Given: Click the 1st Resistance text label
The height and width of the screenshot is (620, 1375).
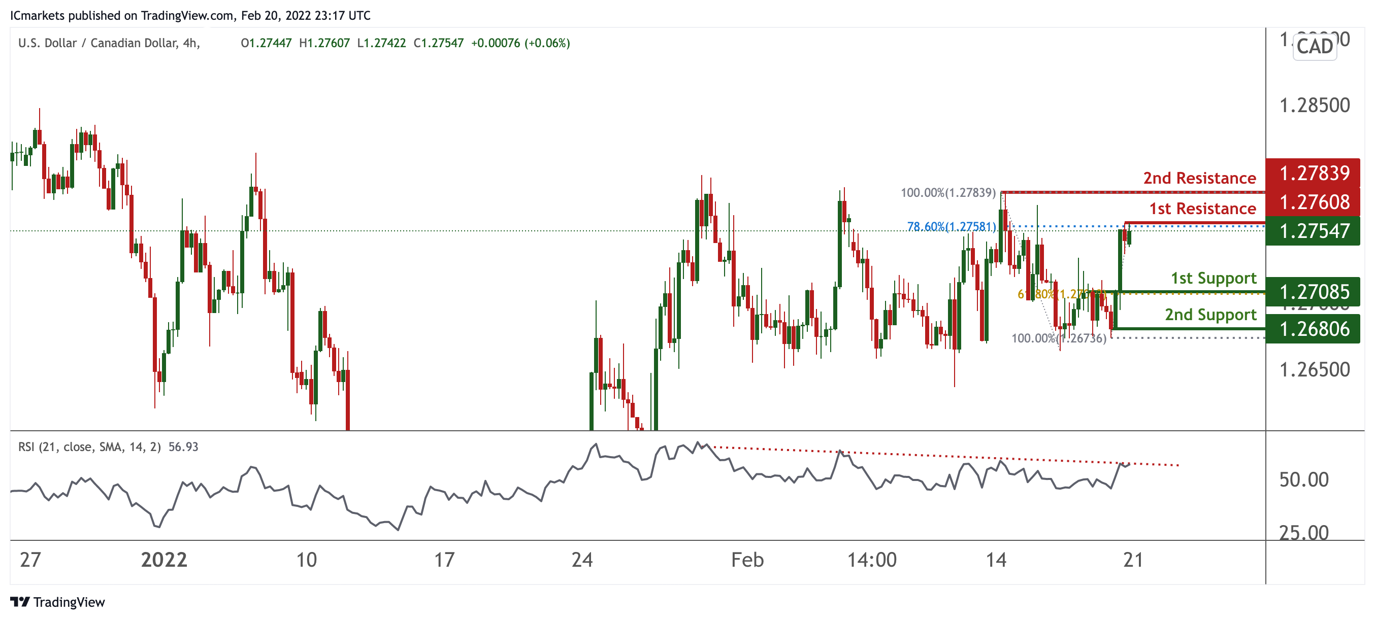Looking at the screenshot, I should [1202, 208].
